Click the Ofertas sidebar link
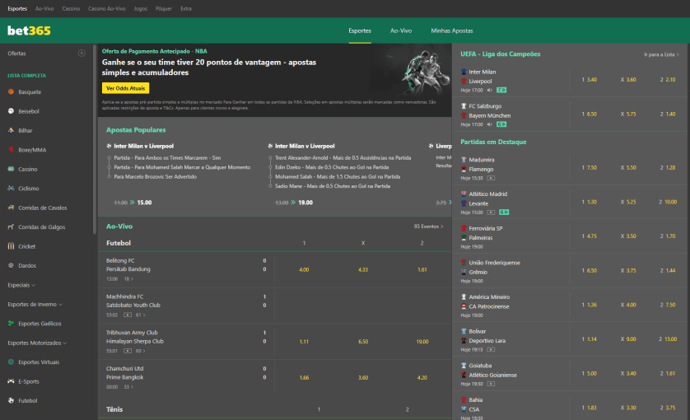The height and width of the screenshot is (420, 690). [16, 54]
